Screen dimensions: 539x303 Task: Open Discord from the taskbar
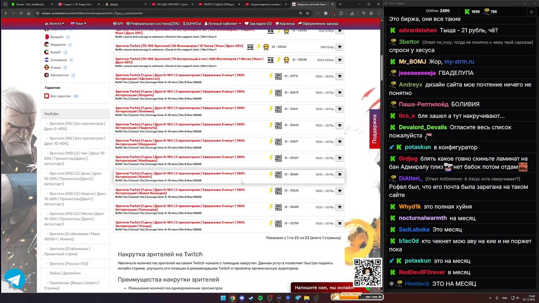242,298
